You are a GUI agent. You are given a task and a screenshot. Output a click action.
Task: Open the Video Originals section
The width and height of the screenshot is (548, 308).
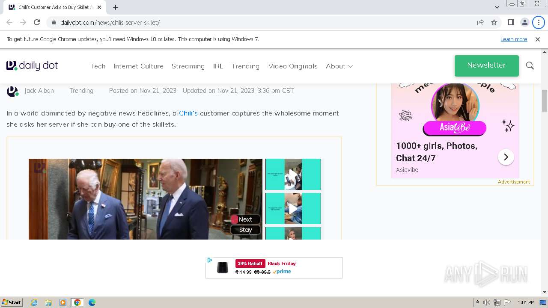[293, 66]
